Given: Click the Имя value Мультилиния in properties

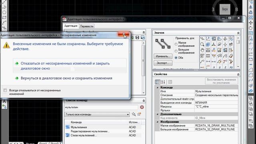Looking at the screenshot, I should point(216,91).
